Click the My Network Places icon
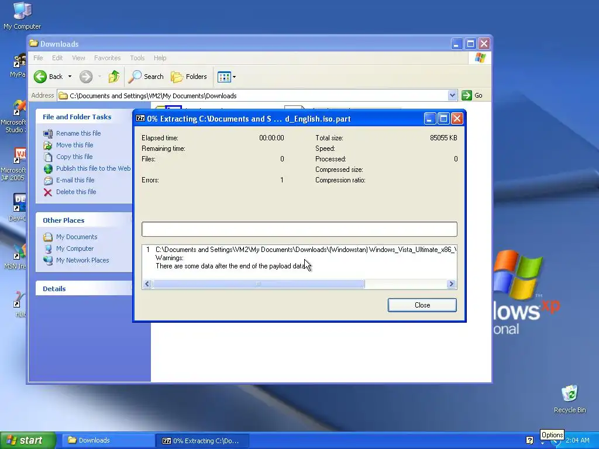This screenshot has height=449, width=599. tap(48, 261)
